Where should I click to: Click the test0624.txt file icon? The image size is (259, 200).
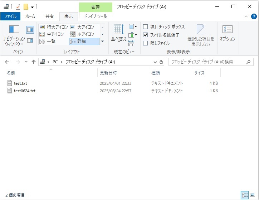(x=10, y=91)
